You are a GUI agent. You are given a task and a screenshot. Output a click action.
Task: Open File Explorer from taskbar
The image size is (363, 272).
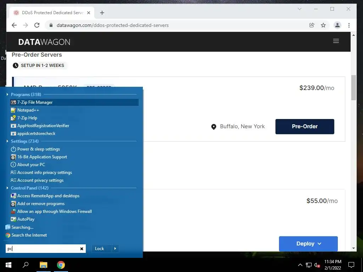[x=43, y=265]
